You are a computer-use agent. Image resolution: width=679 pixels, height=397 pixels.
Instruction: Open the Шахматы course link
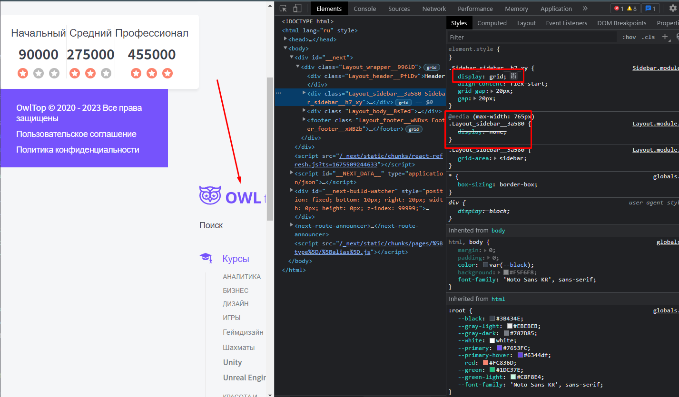coord(239,347)
